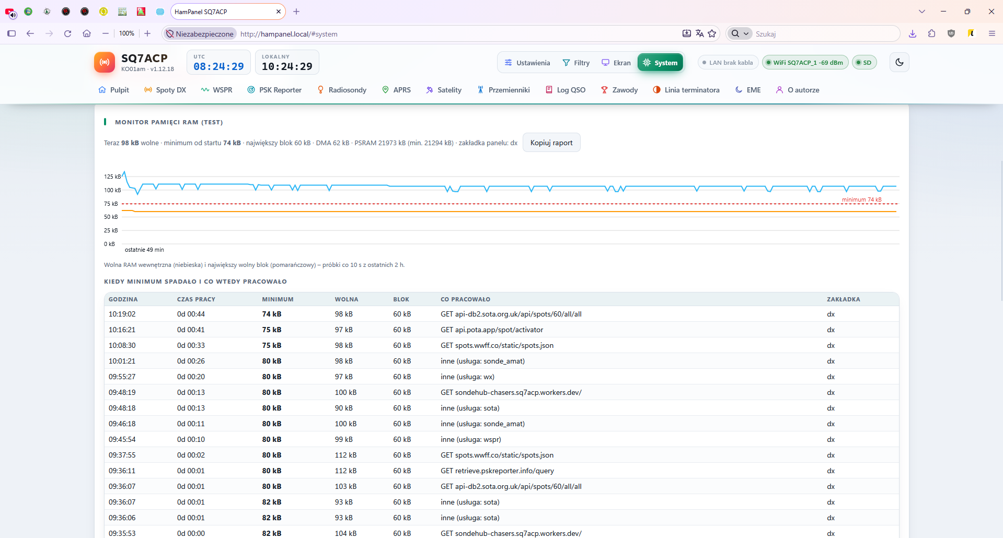Screen dimensions: 1003x538
Task: Expand the tab list chevron
Action: (x=922, y=11)
